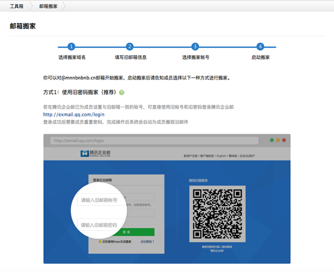Click the 邮箱搬家 breadcrumb tab
The width and height of the screenshot is (334, 272).
pos(48,6)
